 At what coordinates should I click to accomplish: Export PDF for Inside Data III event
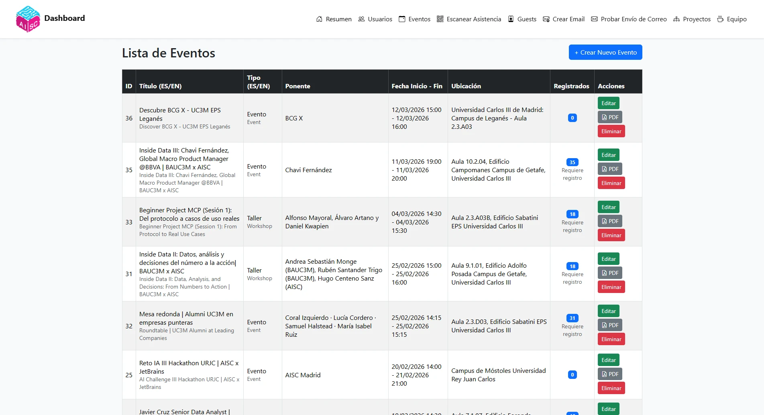(x=610, y=169)
